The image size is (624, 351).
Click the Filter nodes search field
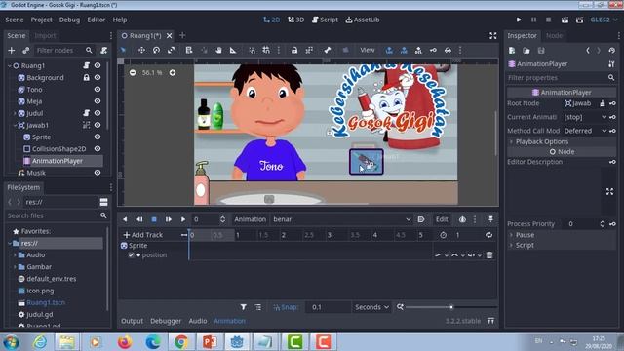click(63, 50)
